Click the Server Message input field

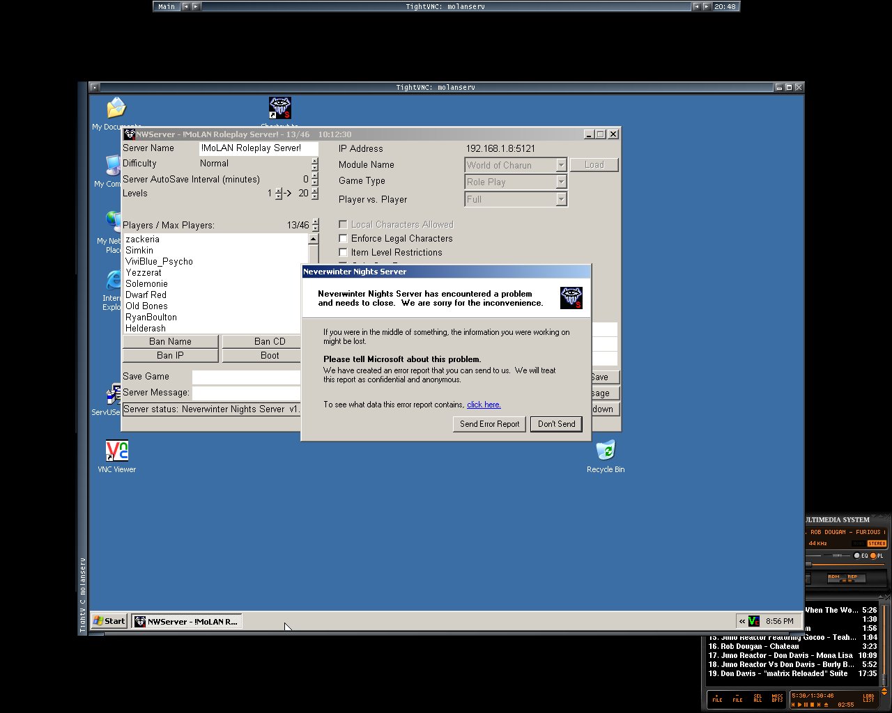point(246,393)
